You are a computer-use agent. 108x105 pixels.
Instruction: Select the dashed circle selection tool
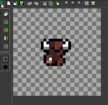pyautogui.click(x=6, y=47)
